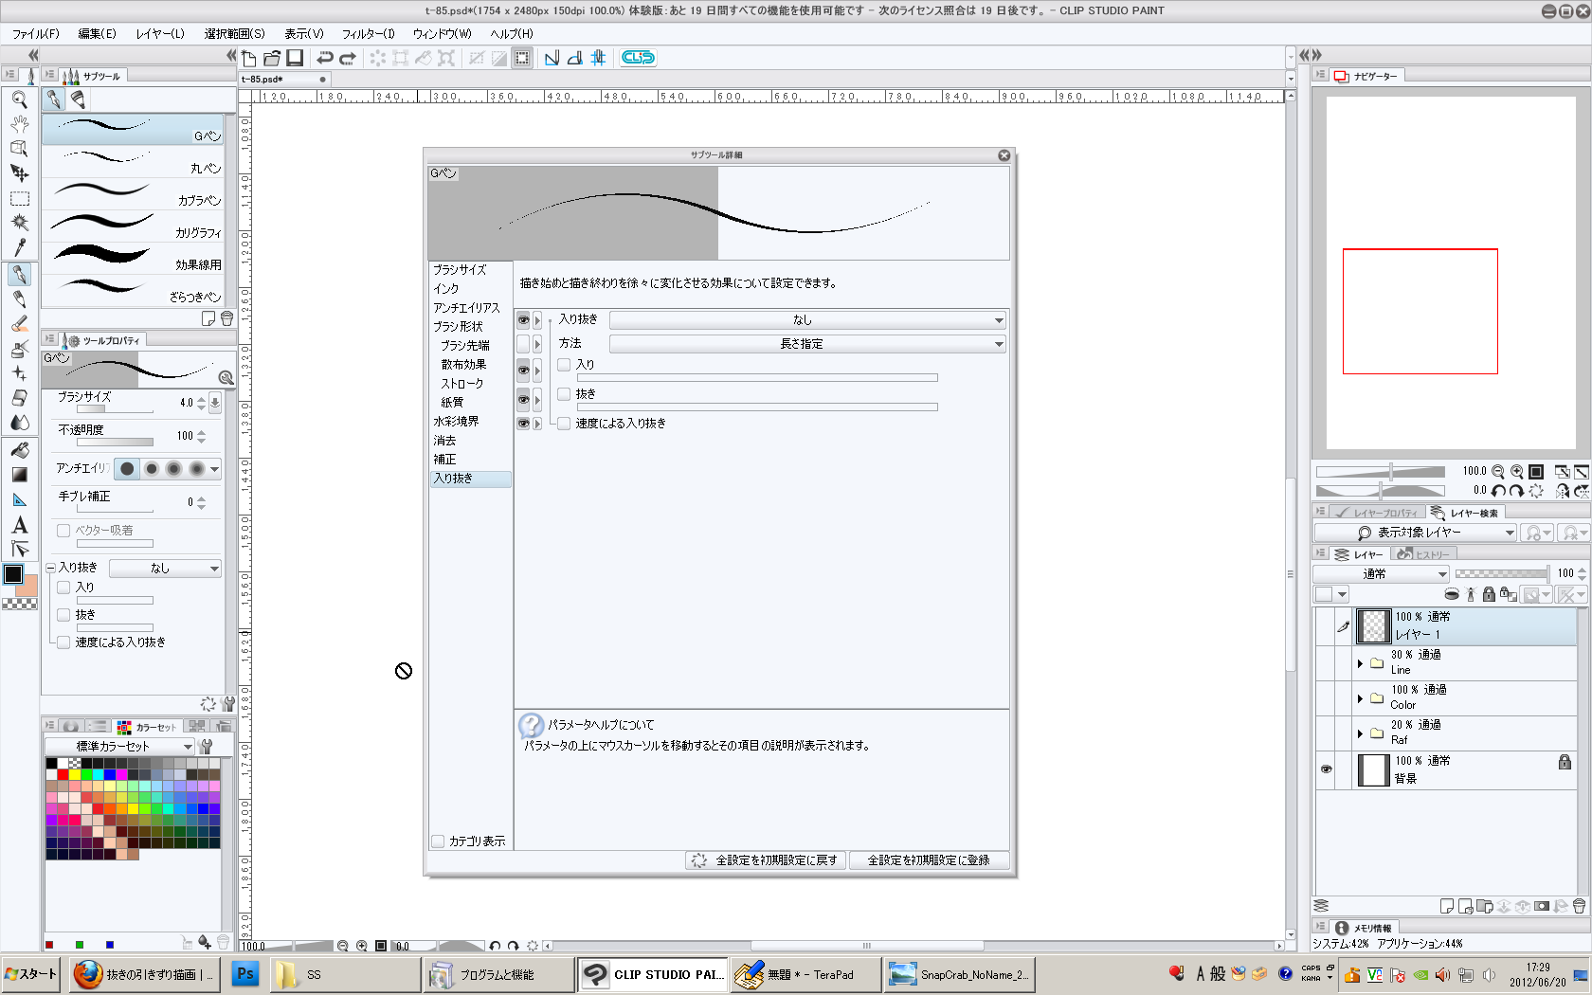This screenshot has height=995, width=1592.
Task: Check the カテゴリ表示 checkbox
Action: [x=438, y=841]
